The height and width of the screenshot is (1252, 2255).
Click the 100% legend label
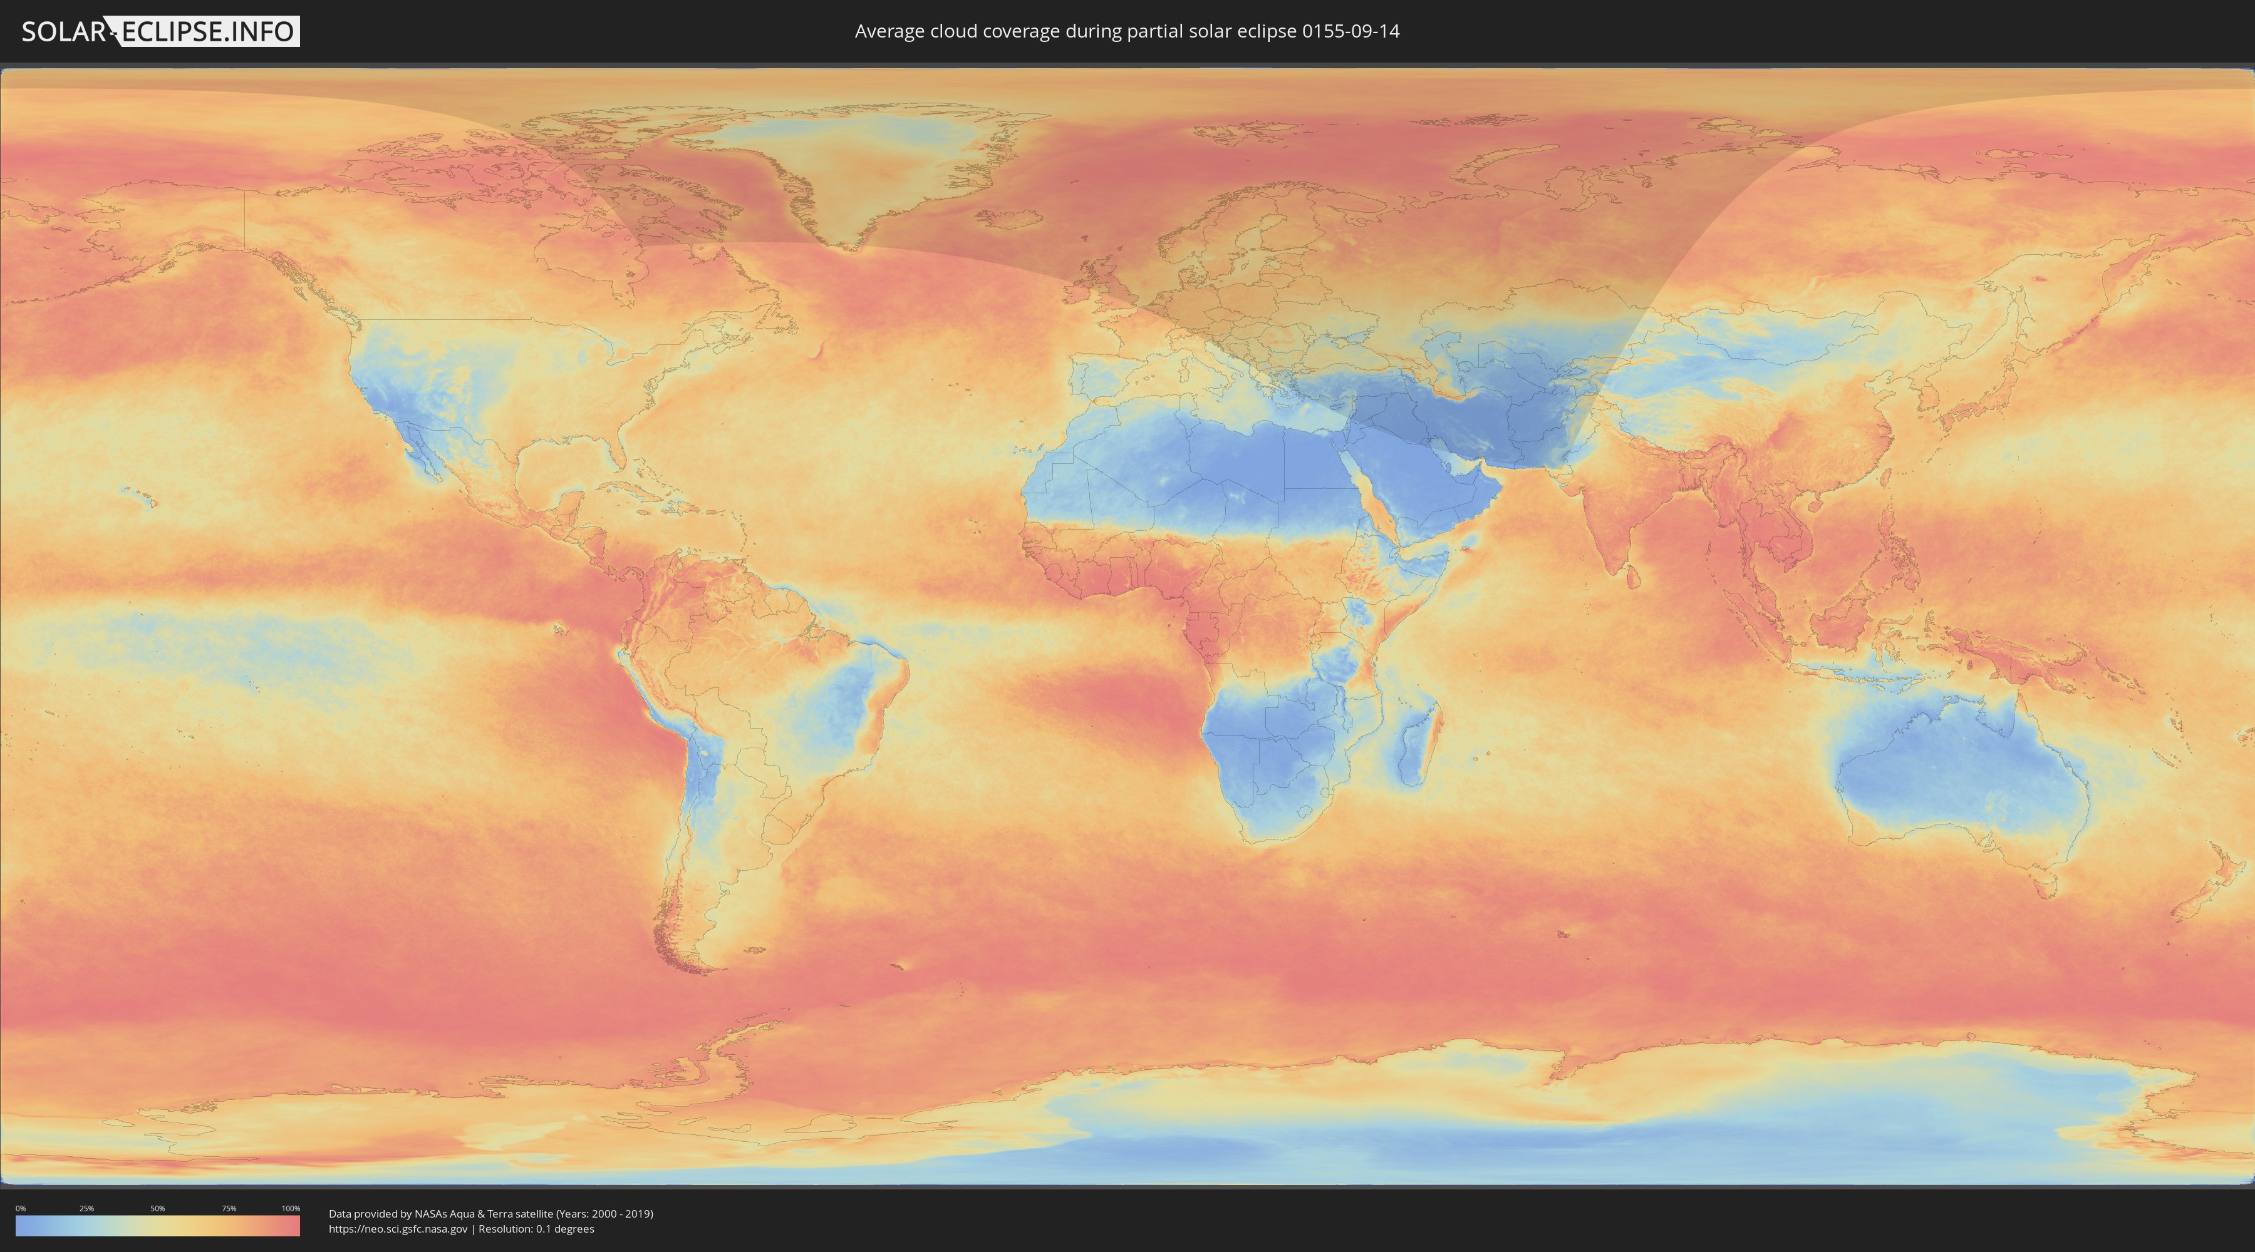[x=291, y=1208]
